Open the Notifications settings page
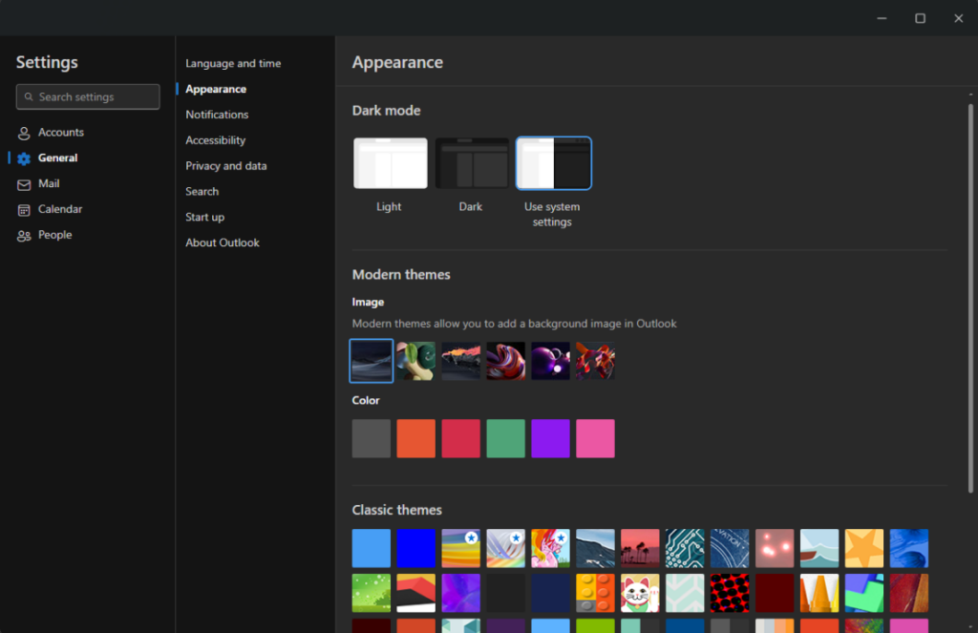This screenshot has width=978, height=633. click(217, 115)
